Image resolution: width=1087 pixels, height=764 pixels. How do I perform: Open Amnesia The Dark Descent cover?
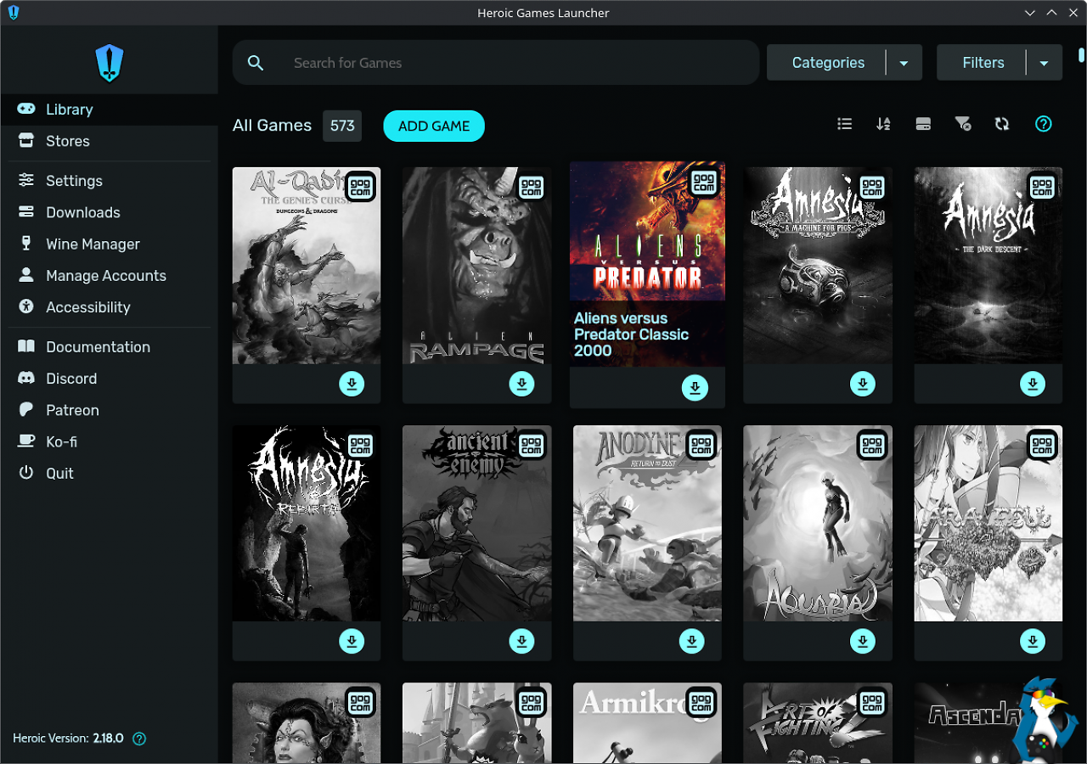coord(988,266)
